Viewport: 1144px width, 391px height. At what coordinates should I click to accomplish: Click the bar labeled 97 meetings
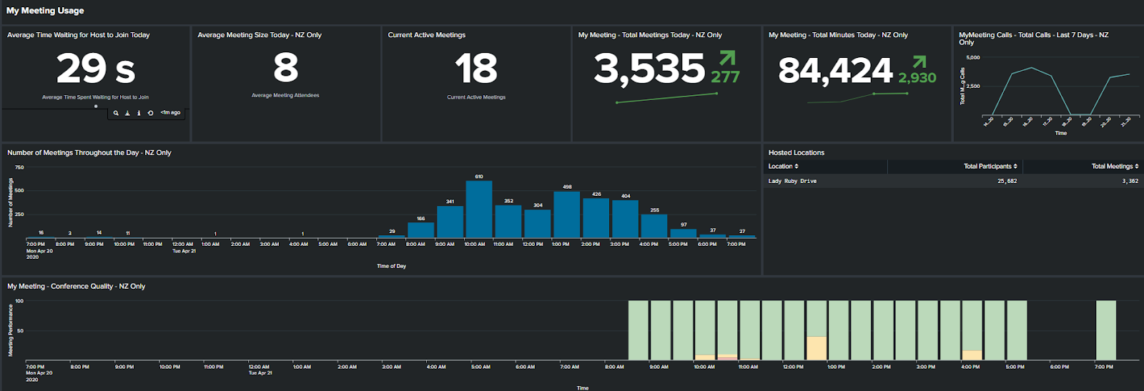[x=684, y=233]
